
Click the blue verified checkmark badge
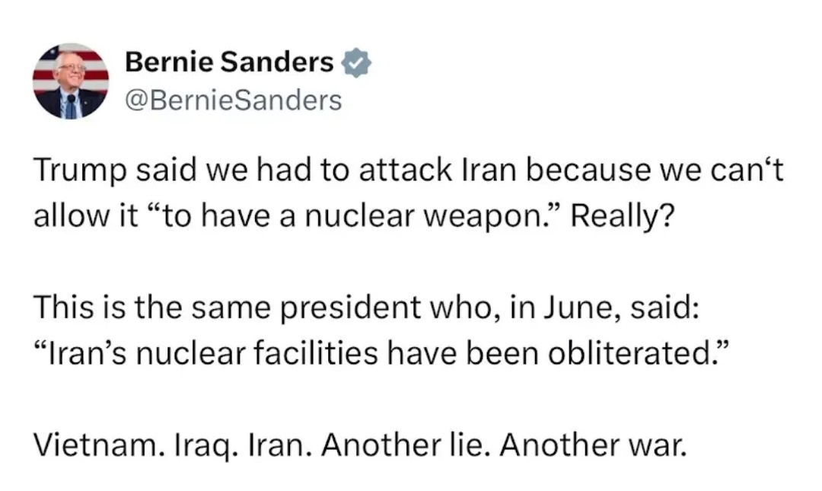tap(355, 64)
